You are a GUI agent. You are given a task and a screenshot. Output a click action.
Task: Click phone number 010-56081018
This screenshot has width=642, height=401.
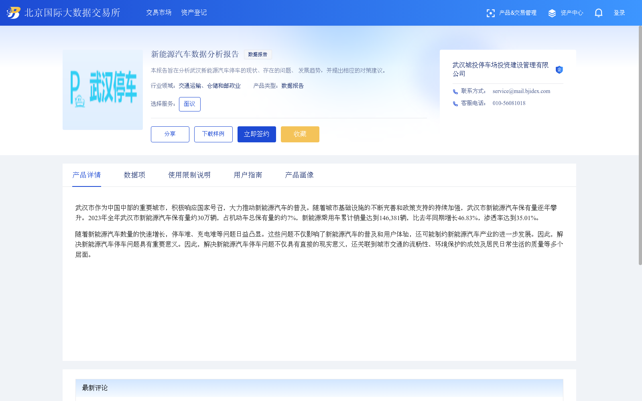click(x=509, y=103)
